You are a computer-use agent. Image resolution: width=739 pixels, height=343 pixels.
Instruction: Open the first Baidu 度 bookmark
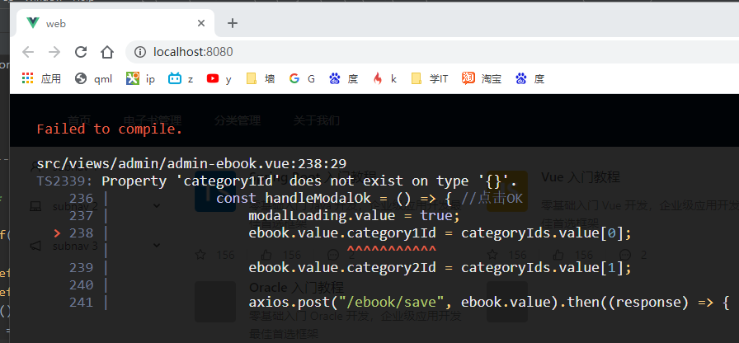[x=344, y=78]
